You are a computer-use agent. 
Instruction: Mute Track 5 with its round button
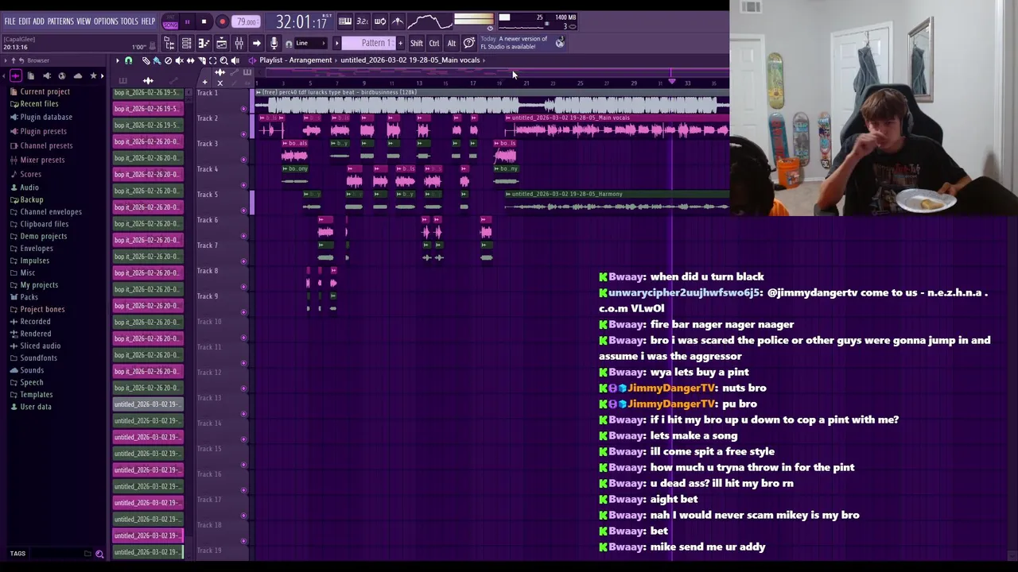[x=244, y=211]
